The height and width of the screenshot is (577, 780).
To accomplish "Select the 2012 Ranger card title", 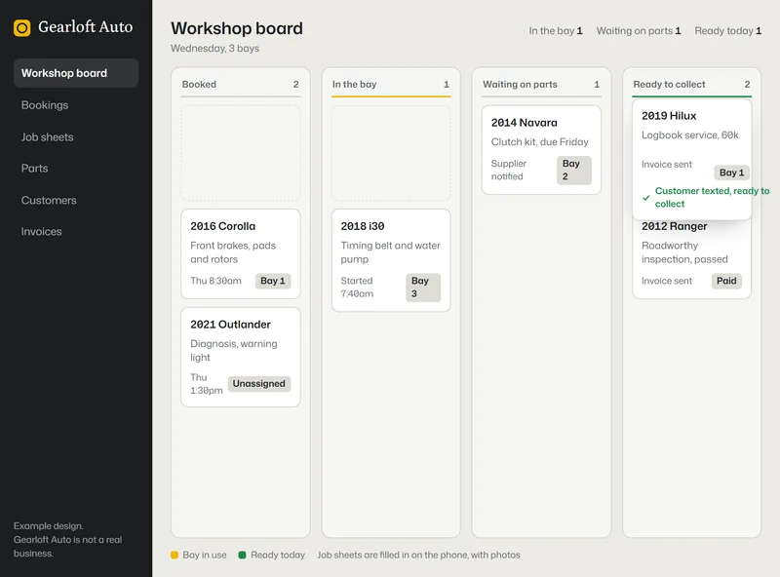I will point(674,226).
